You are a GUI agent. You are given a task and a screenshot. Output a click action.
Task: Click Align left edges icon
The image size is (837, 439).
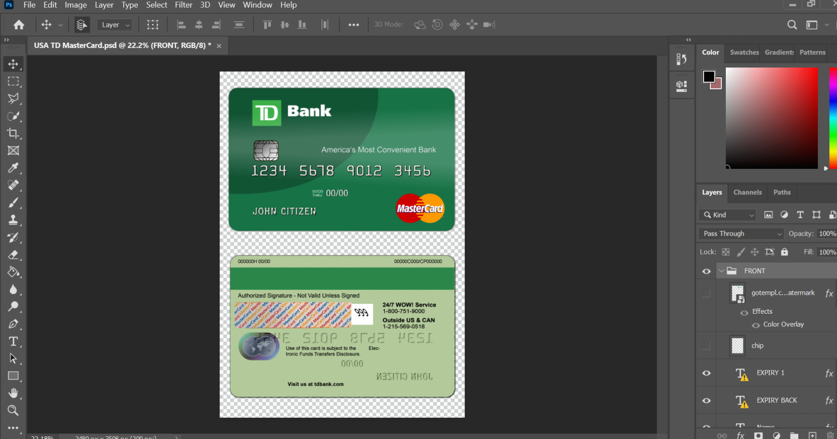tap(181, 25)
